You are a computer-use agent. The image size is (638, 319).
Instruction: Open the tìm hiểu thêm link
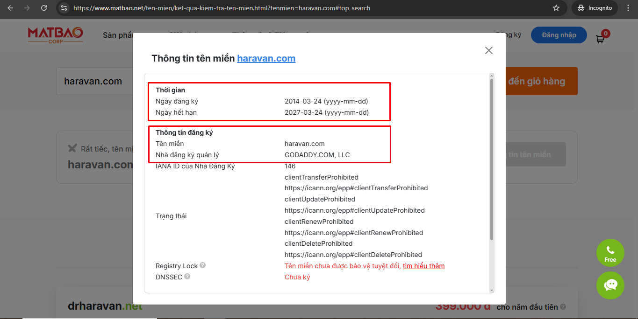coord(424,266)
